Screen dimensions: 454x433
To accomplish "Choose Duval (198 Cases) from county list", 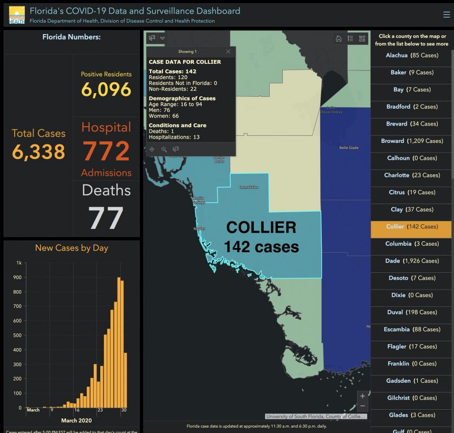I will 412,312.
